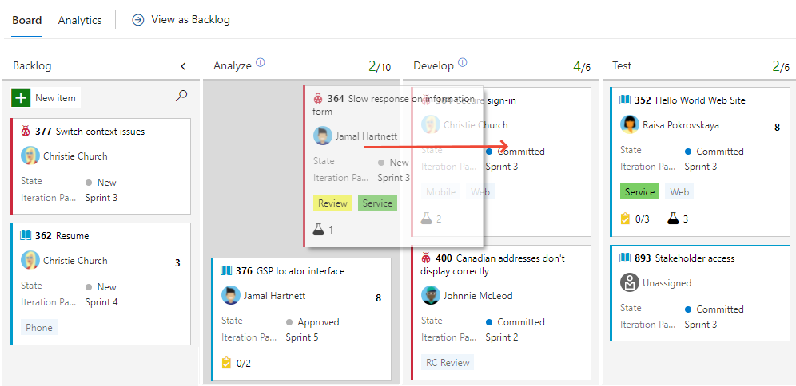Screen dimensions: 796x386
Task: Select the RC Review tag
Action: point(448,363)
